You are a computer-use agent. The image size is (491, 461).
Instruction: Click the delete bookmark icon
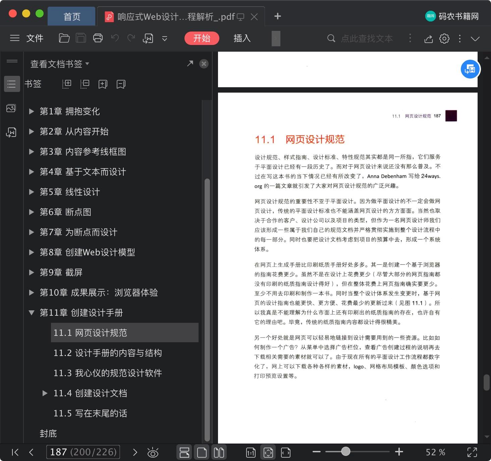coord(121,84)
